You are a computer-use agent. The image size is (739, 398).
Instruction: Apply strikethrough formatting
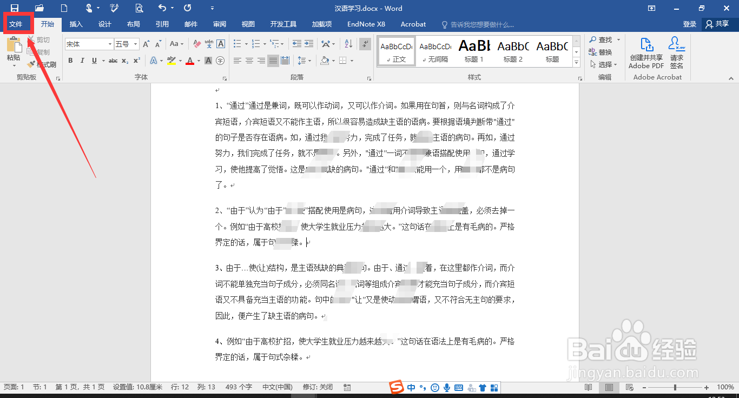coord(113,61)
